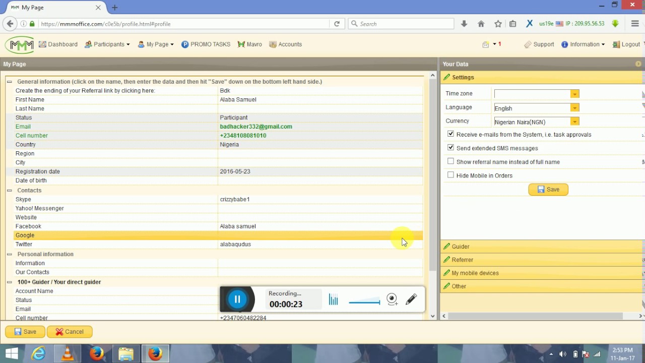Open the messages envelope icon with 1
This screenshot has width=645, height=363.
tap(486, 44)
